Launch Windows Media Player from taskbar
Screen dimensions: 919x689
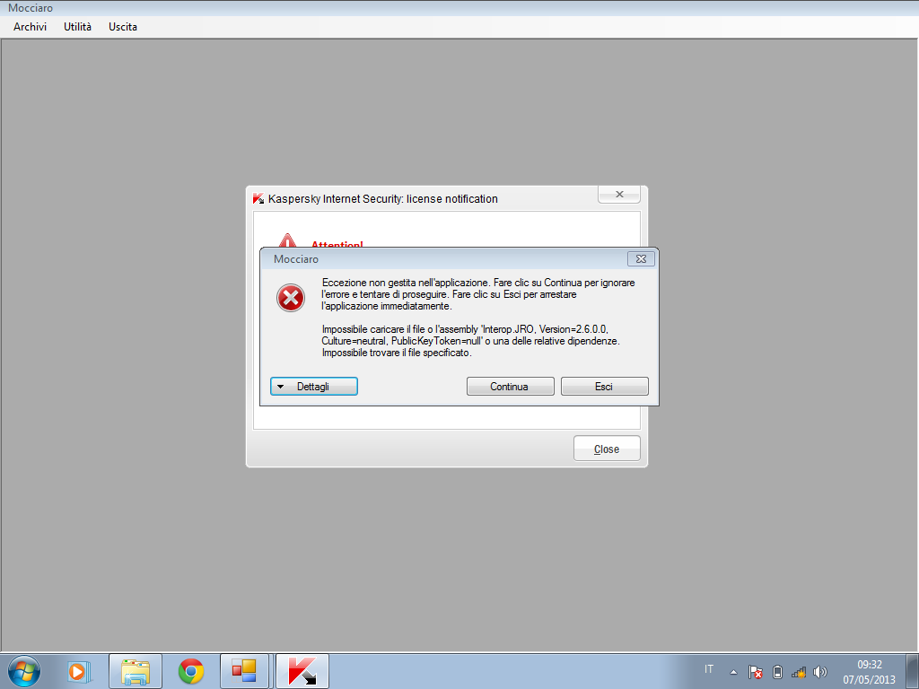78,671
